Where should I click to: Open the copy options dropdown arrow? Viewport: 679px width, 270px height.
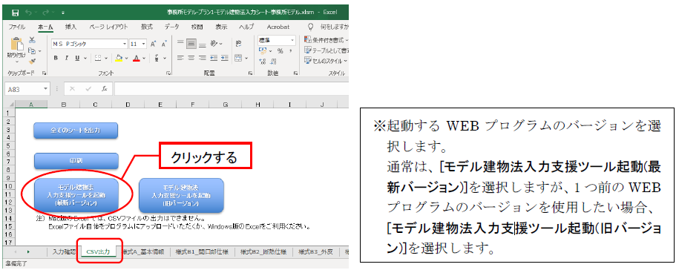(40, 51)
